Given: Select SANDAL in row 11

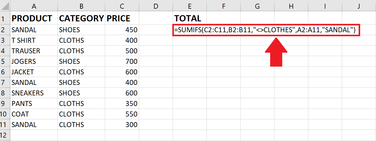Looking at the screenshot, I should 34,125.
